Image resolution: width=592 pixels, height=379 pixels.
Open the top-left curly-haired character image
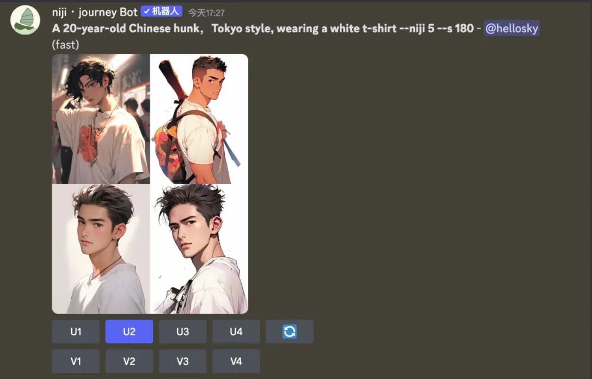pos(101,119)
